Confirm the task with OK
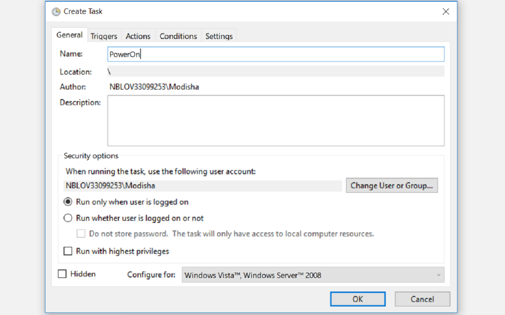Viewport: 505px width, 315px height. (x=358, y=299)
